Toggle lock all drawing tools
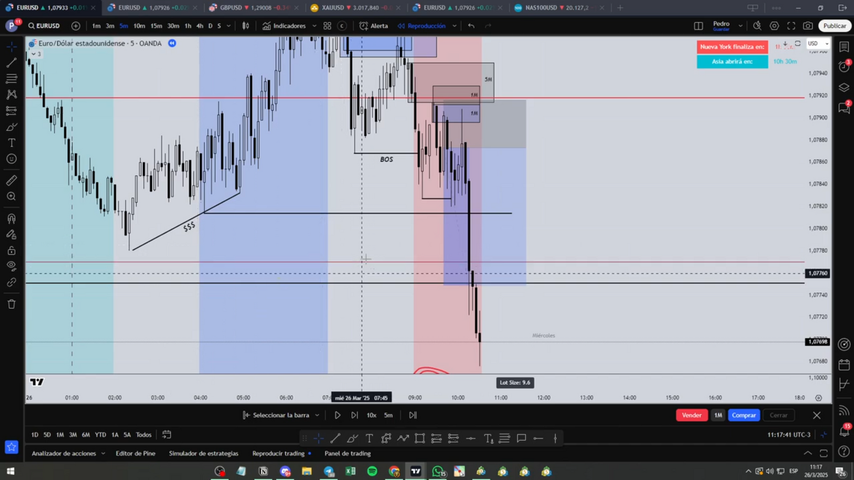This screenshot has height=480, width=854. [11, 250]
